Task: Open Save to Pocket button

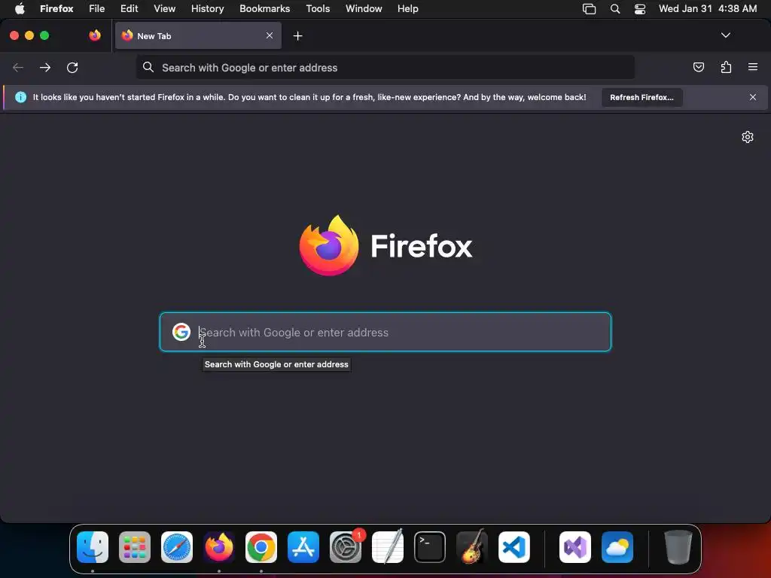Action: pyautogui.click(x=698, y=67)
